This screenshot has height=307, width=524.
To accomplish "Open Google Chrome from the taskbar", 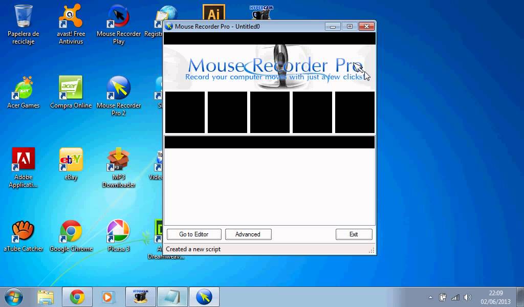I will tap(77, 297).
